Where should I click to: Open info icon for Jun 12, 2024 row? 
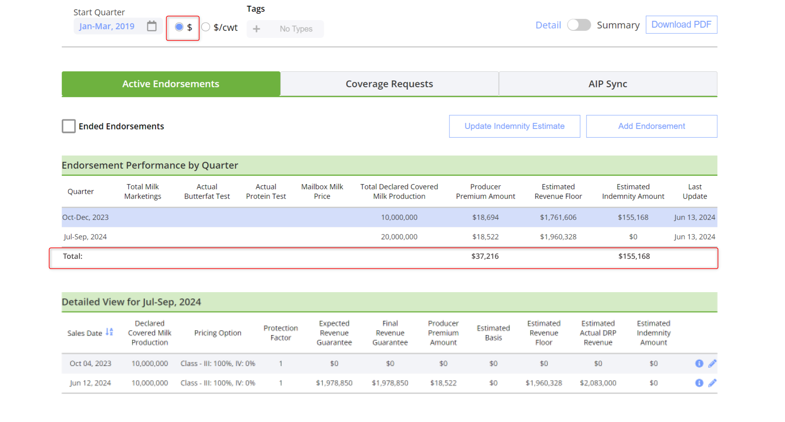pyautogui.click(x=699, y=383)
